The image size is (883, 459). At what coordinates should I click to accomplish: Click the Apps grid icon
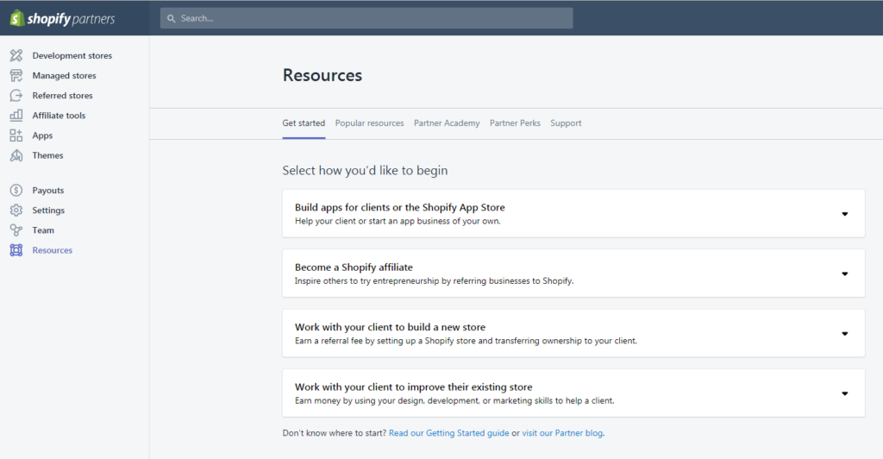(16, 135)
